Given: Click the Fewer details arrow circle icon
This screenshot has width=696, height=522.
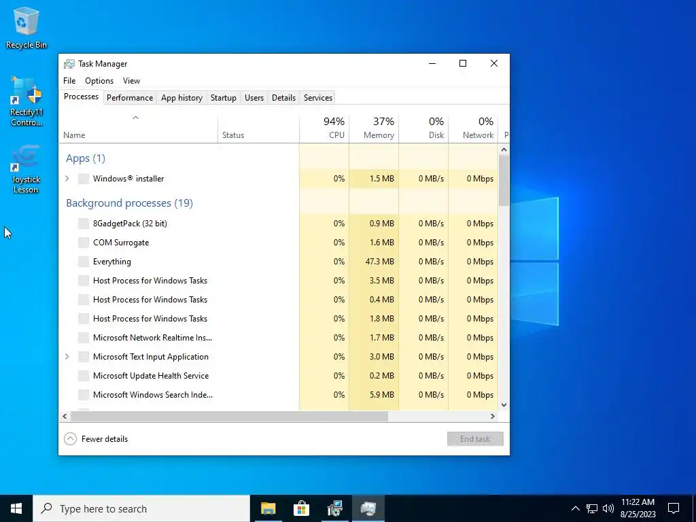Looking at the screenshot, I should point(70,439).
